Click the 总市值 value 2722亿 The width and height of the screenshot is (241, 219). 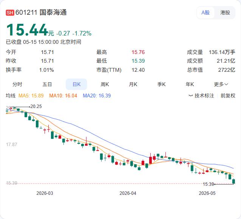coord(227,70)
